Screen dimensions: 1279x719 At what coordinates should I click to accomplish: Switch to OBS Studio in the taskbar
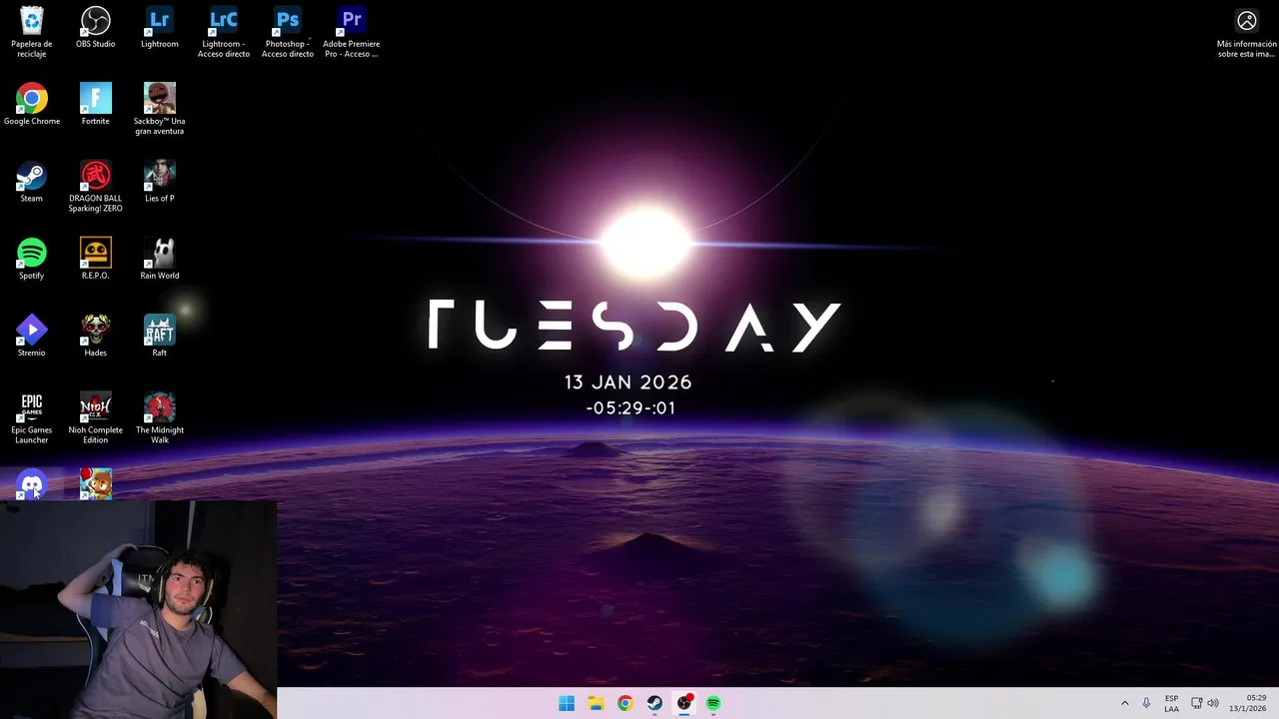click(x=683, y=703)
